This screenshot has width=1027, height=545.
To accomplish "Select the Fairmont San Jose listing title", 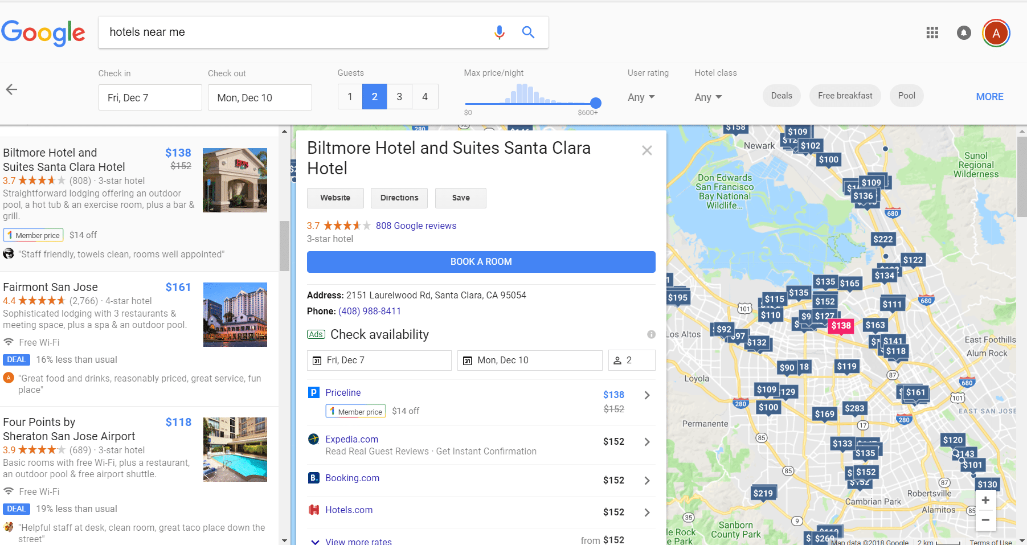I will pyautogui.click(x=50, y=287).
